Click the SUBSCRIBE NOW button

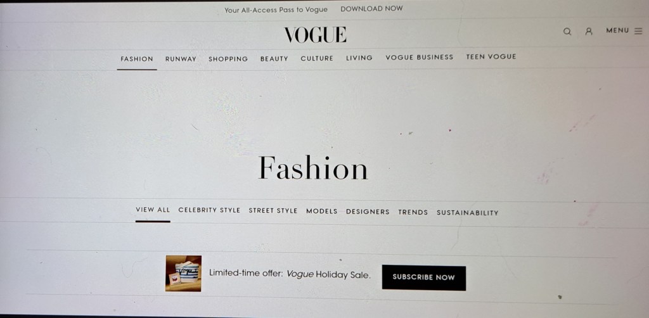424,277
